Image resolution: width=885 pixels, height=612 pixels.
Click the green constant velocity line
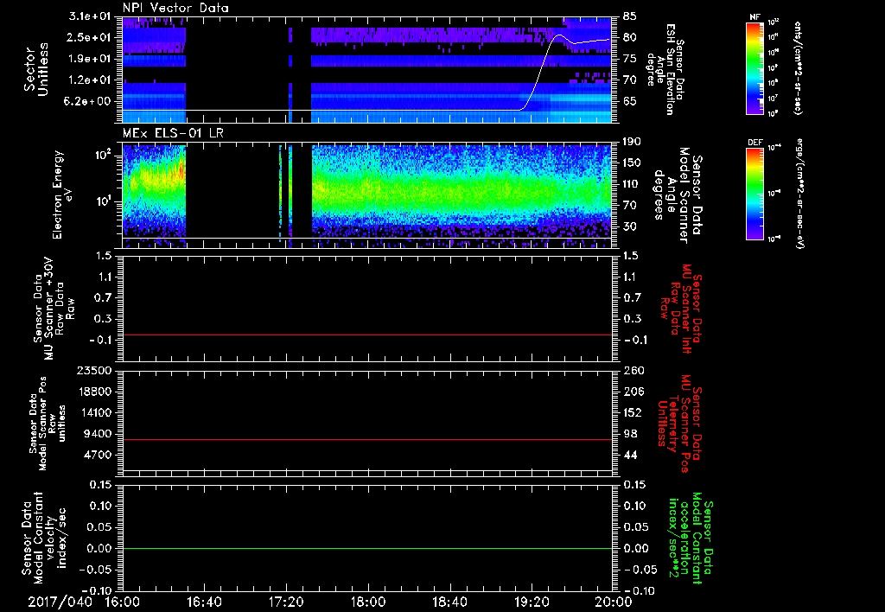click(366, 548)
